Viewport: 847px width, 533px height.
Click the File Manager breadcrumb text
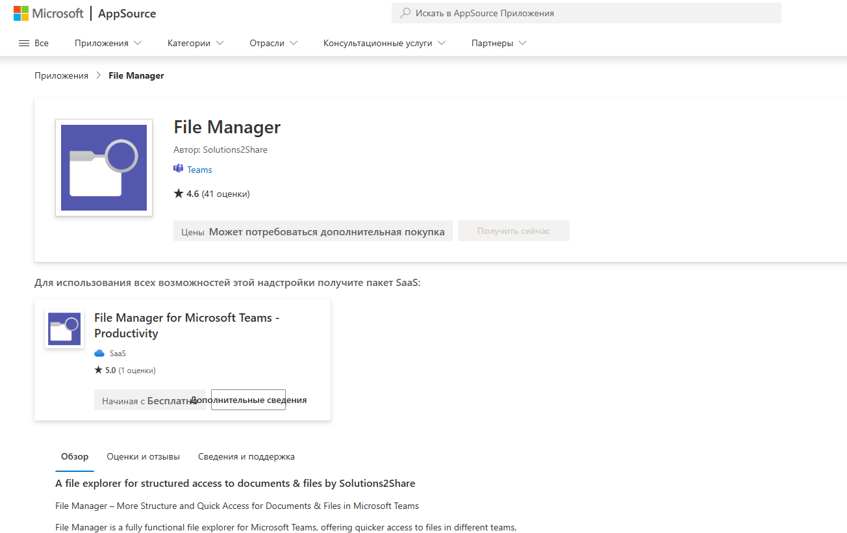click(136, 75)
